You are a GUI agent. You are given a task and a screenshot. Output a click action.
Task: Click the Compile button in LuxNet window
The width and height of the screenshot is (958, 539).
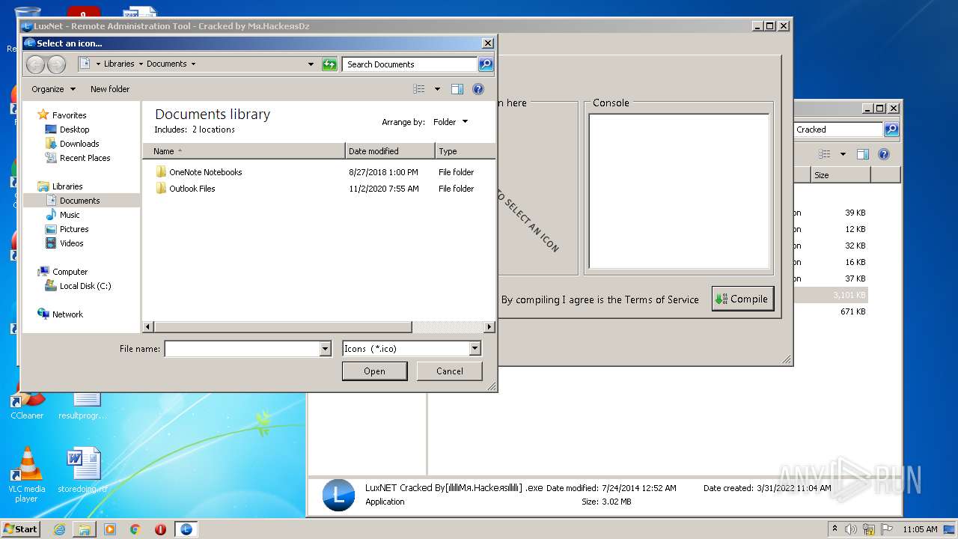pyautogui.click(x=742, y=299)
